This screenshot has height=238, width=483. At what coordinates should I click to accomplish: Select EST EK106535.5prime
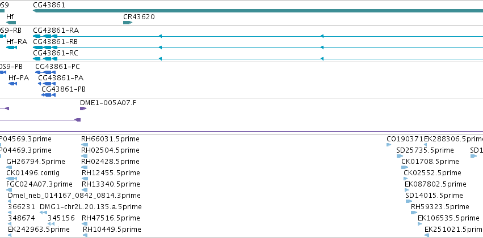point(448,218)
